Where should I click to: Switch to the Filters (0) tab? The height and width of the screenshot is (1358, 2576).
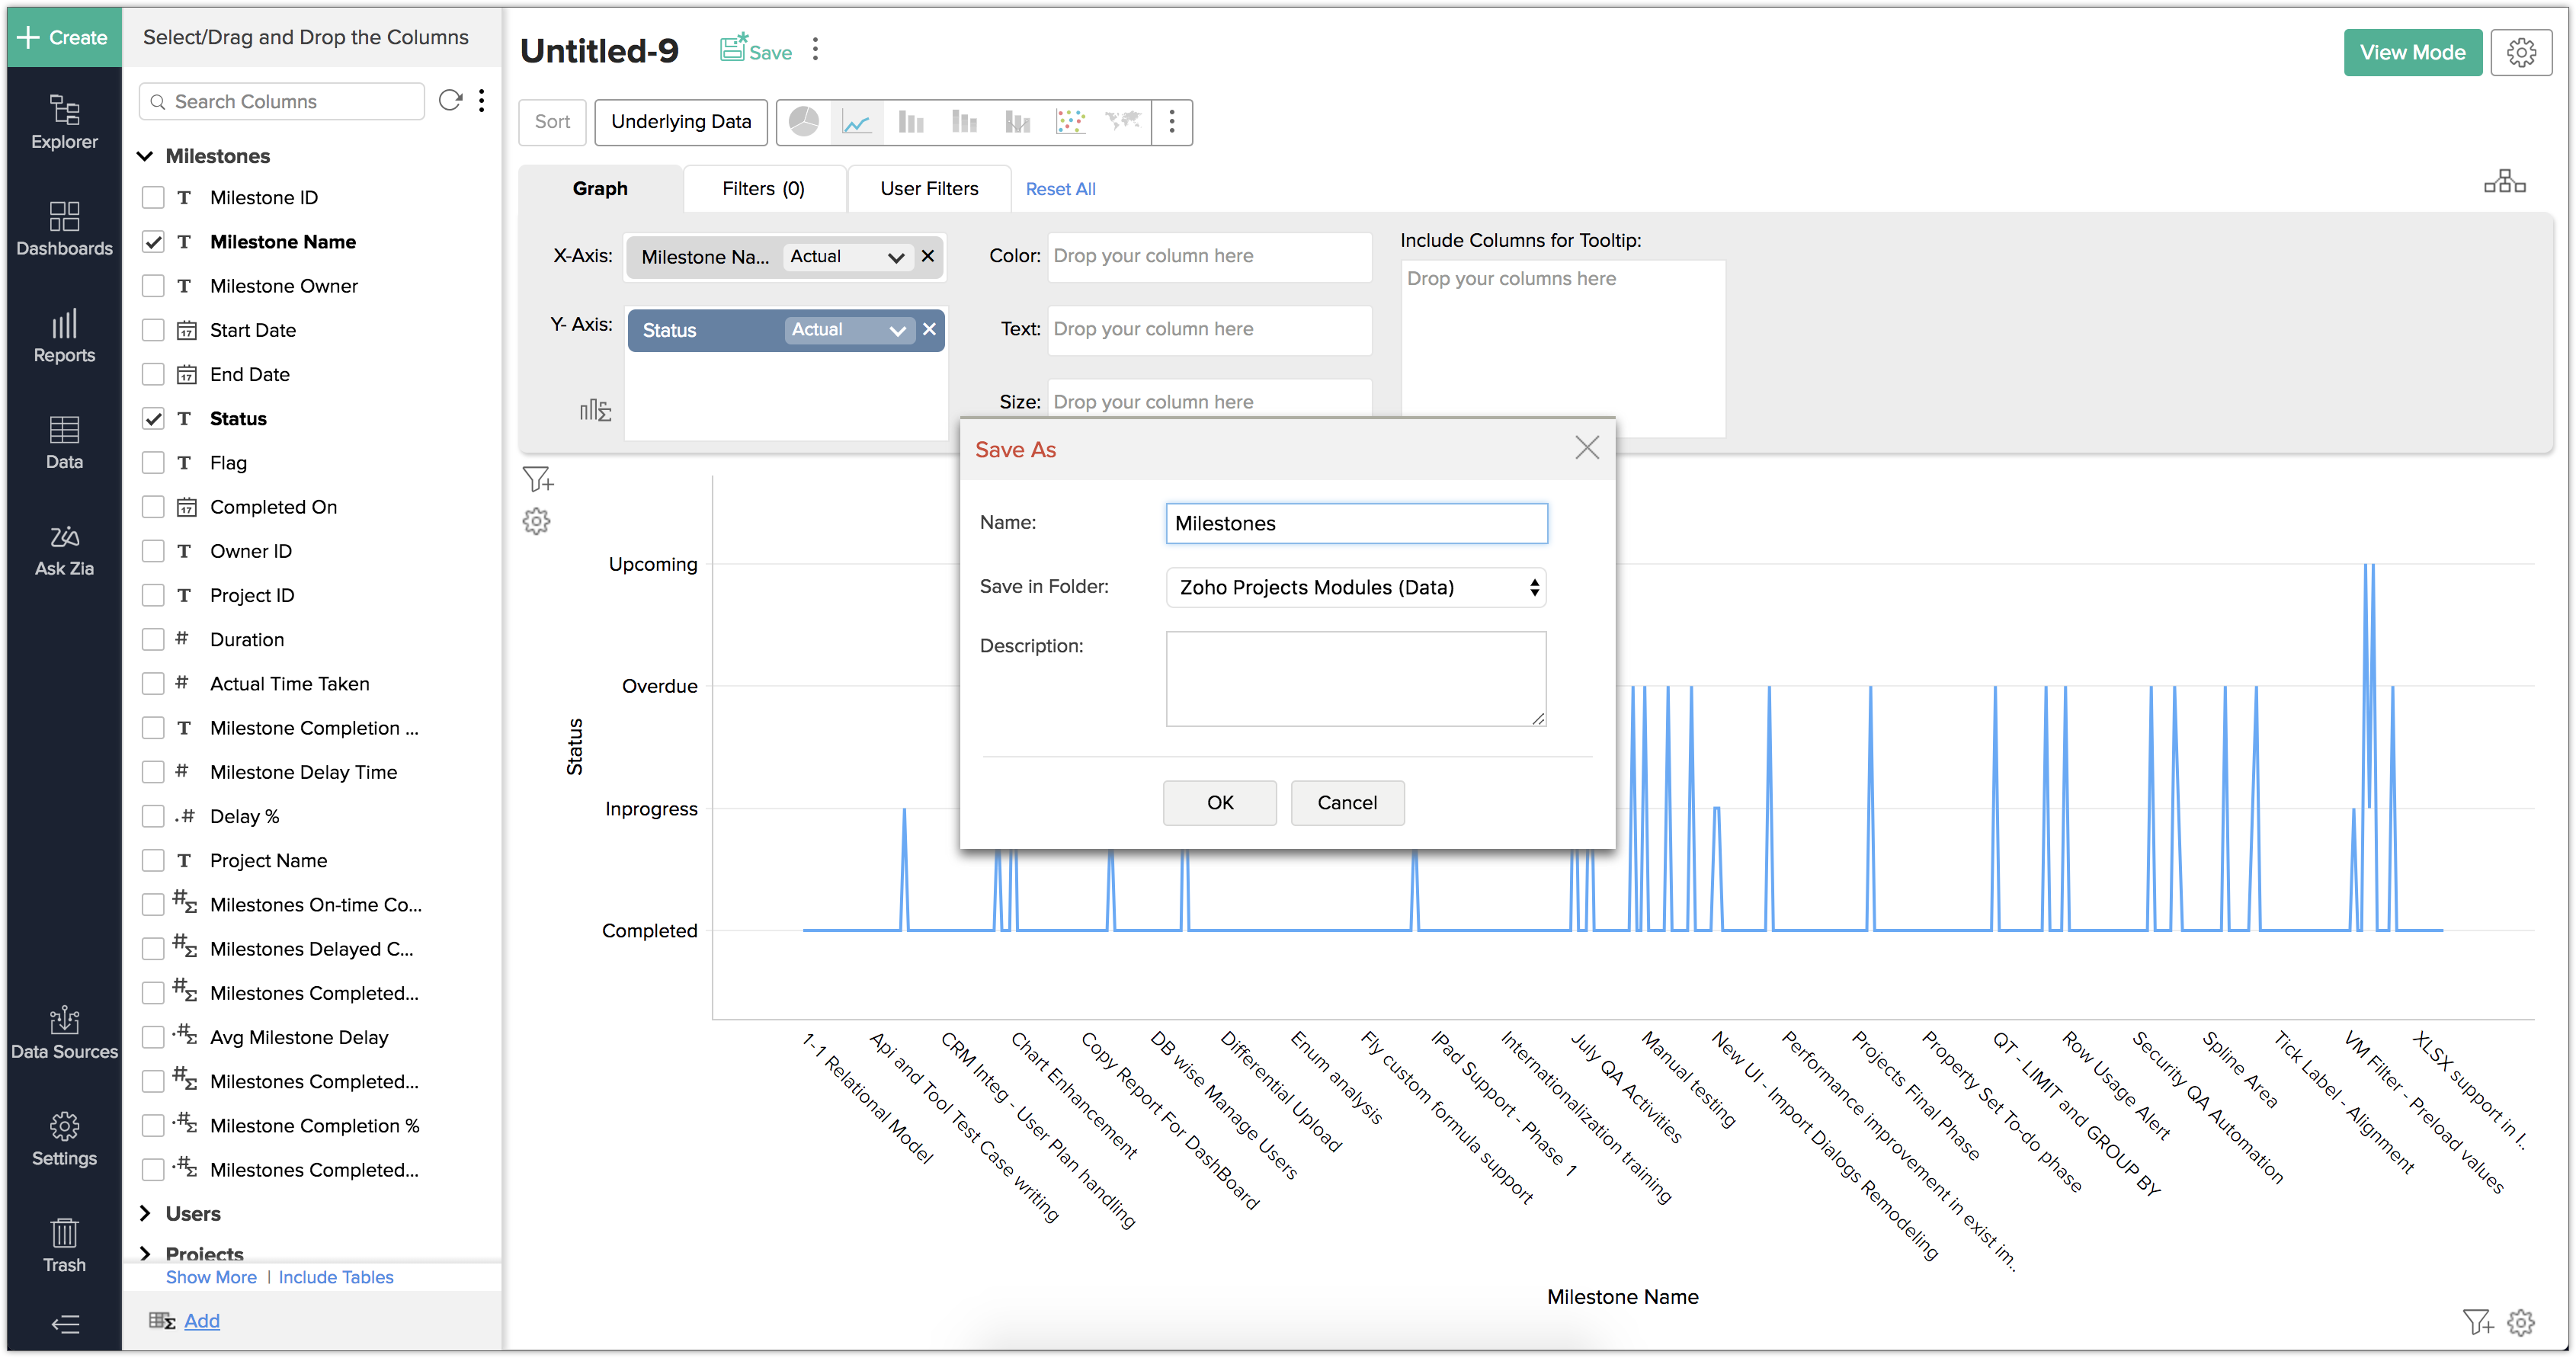[x=763, y=189]
